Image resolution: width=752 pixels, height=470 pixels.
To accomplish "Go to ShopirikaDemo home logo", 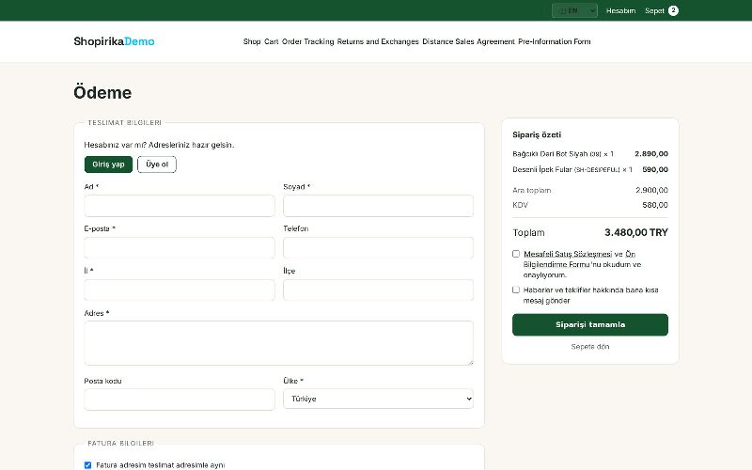I will pos(114,41).
